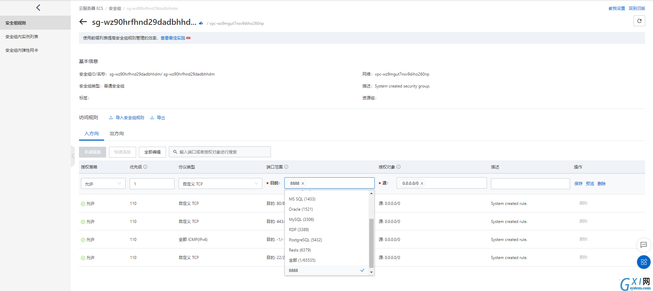Open 安全组规则 in sidebar
Screen dimensions: 653x291
[x=35, y=23]
